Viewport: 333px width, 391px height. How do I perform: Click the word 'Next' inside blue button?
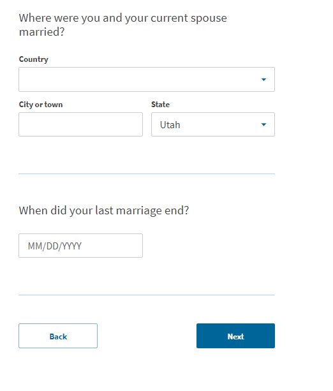(236, 337)
